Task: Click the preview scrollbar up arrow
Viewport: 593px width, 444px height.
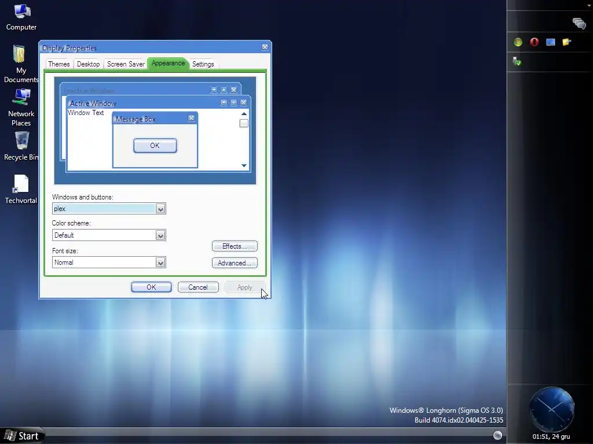Action: pos(244,114)
